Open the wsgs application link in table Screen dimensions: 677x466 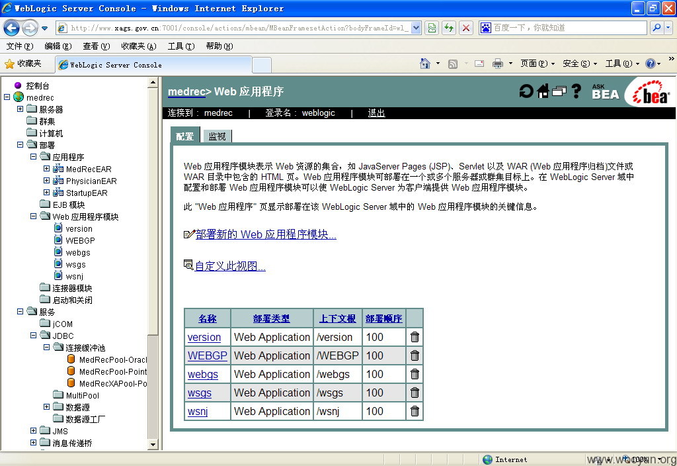tap(200, 393)
